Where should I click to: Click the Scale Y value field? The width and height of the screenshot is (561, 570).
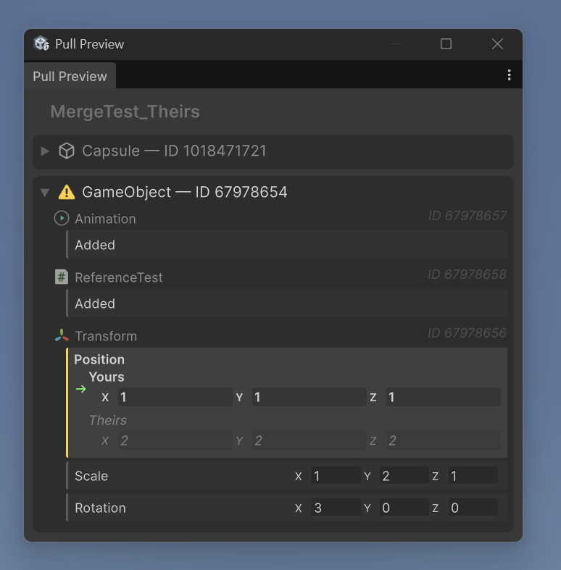click(404, 476)
